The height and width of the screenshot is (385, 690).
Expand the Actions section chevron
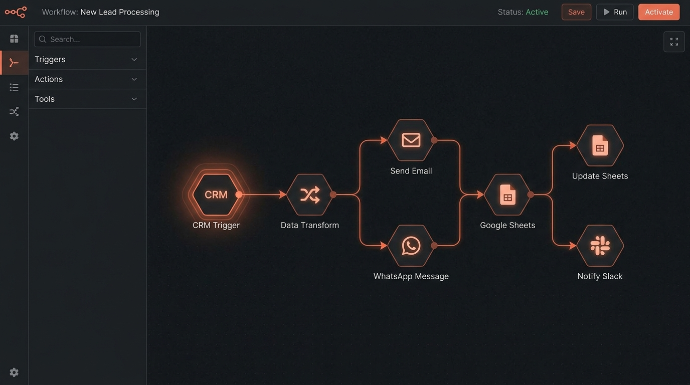[134, 79]
